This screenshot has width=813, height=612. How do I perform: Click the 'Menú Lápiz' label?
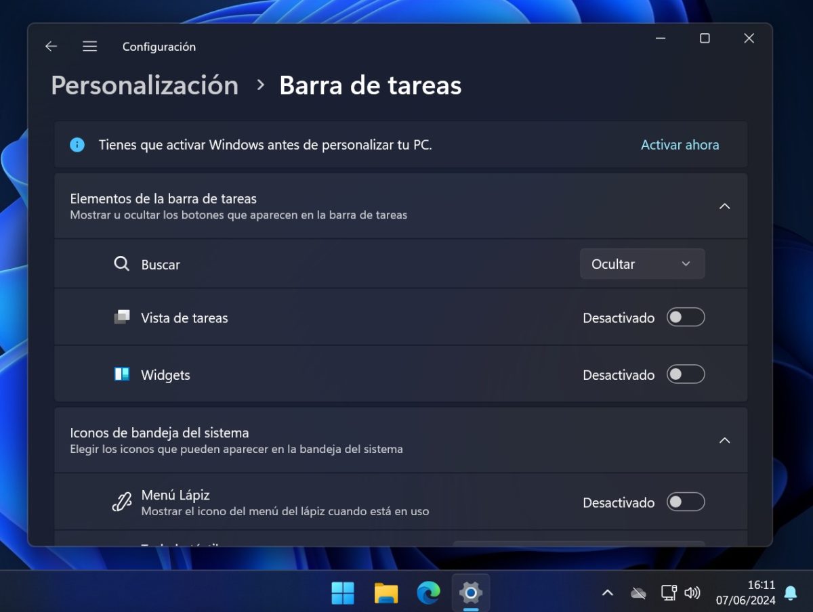[x=175, y=496]
